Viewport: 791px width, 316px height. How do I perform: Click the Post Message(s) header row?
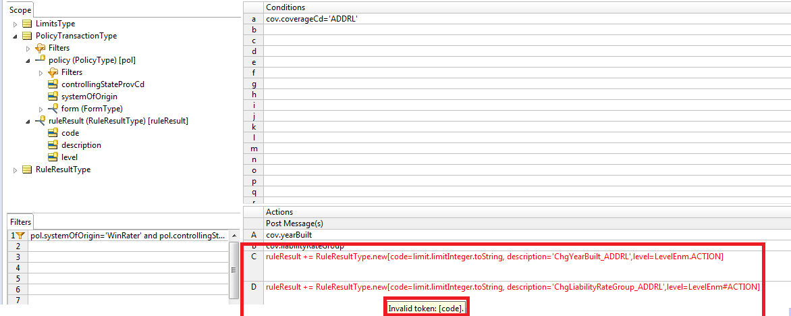coord(527,223)
